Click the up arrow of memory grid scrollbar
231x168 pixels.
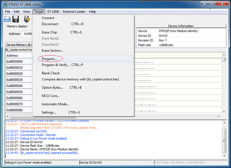click(x=224, y=55)
